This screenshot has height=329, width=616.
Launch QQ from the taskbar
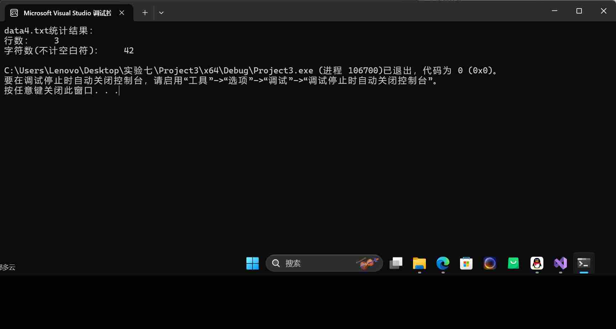click(537, 263)
